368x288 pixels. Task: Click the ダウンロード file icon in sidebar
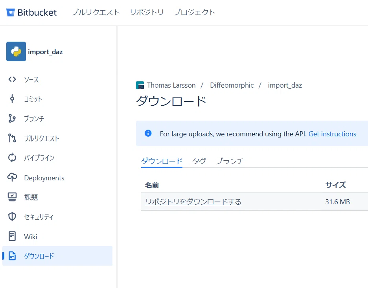(x=12, y=256)
